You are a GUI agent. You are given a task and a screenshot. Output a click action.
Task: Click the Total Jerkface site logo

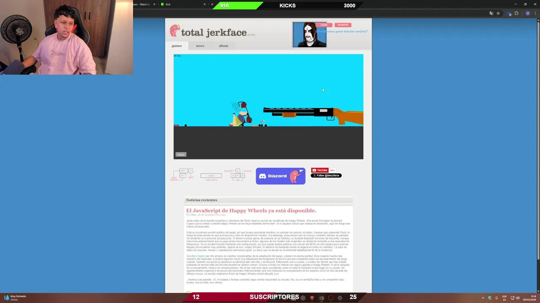point(213,32)
